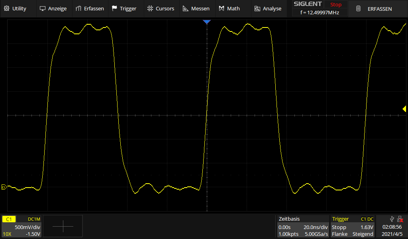Click the Flanke trigger type

(x=339, y=234)
